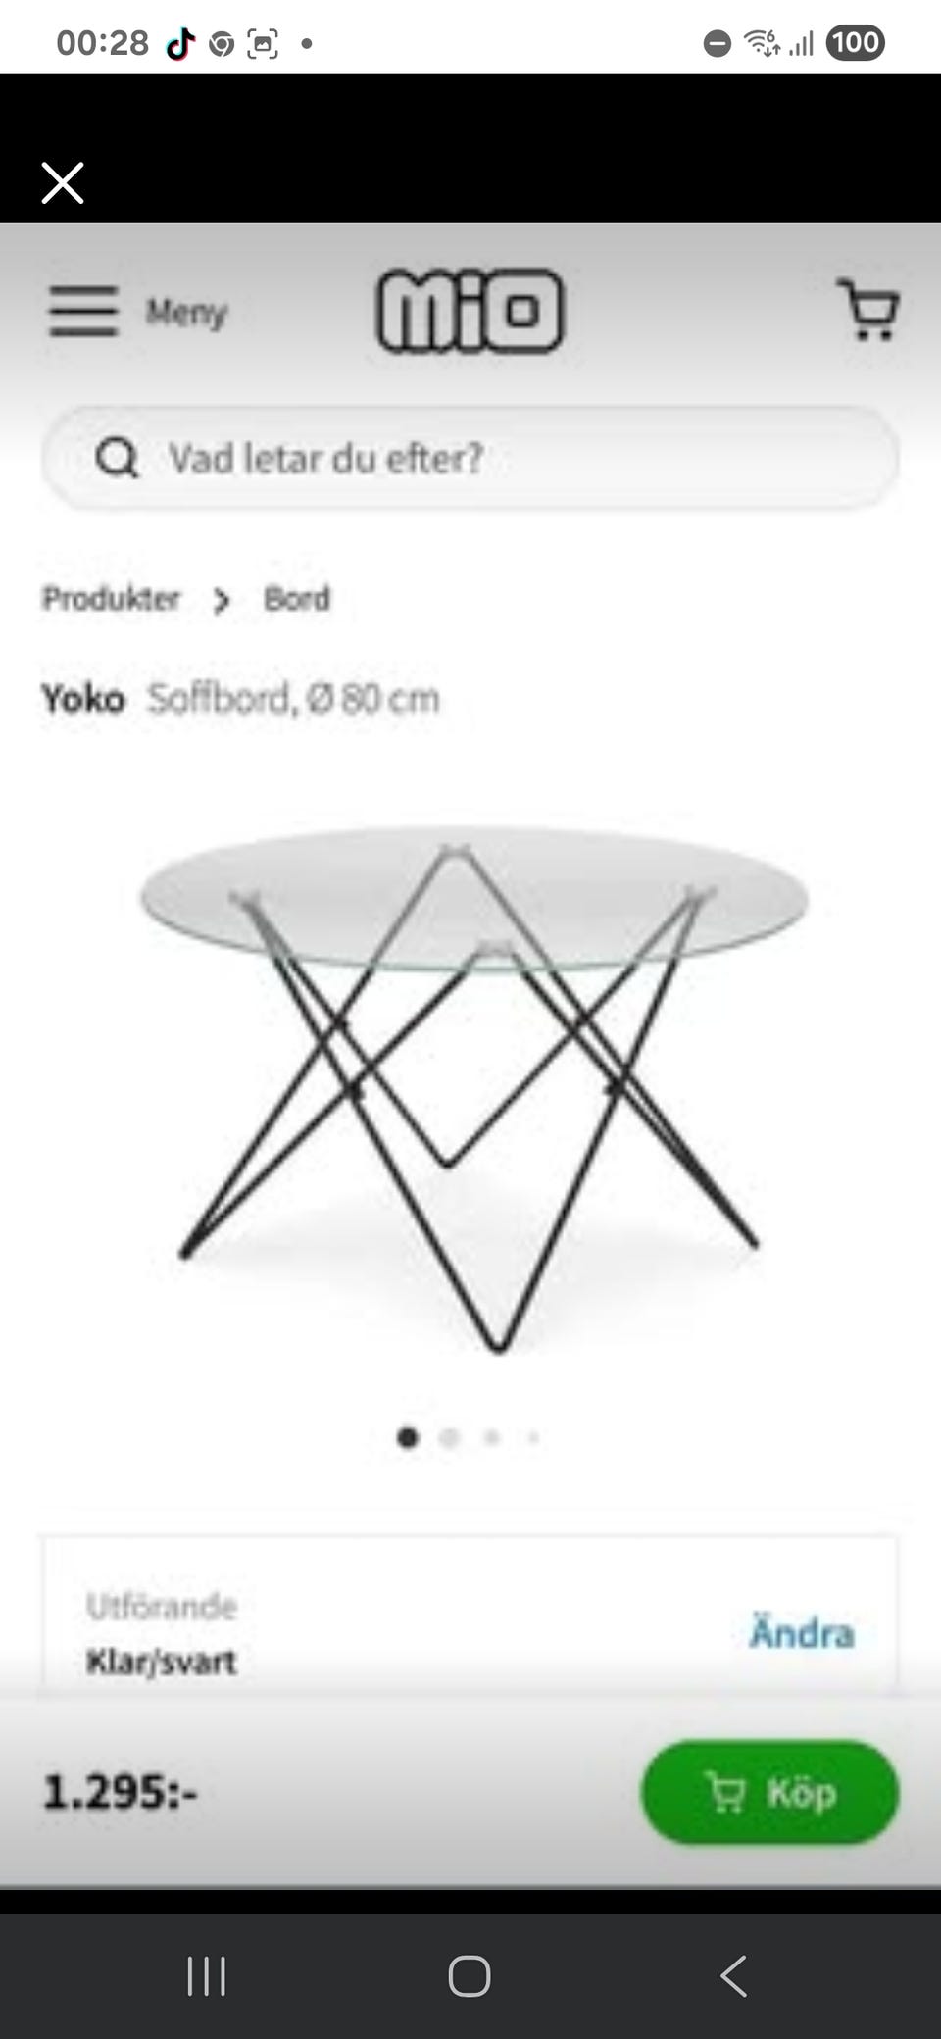The width and height of the screenshot is (941, 2039).
Task: Select the third carousel dot
Action: (492, 1437)
